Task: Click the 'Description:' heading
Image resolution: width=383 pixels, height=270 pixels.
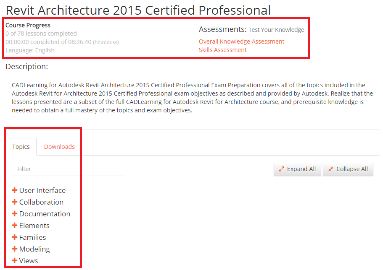Action: (27, 66)
